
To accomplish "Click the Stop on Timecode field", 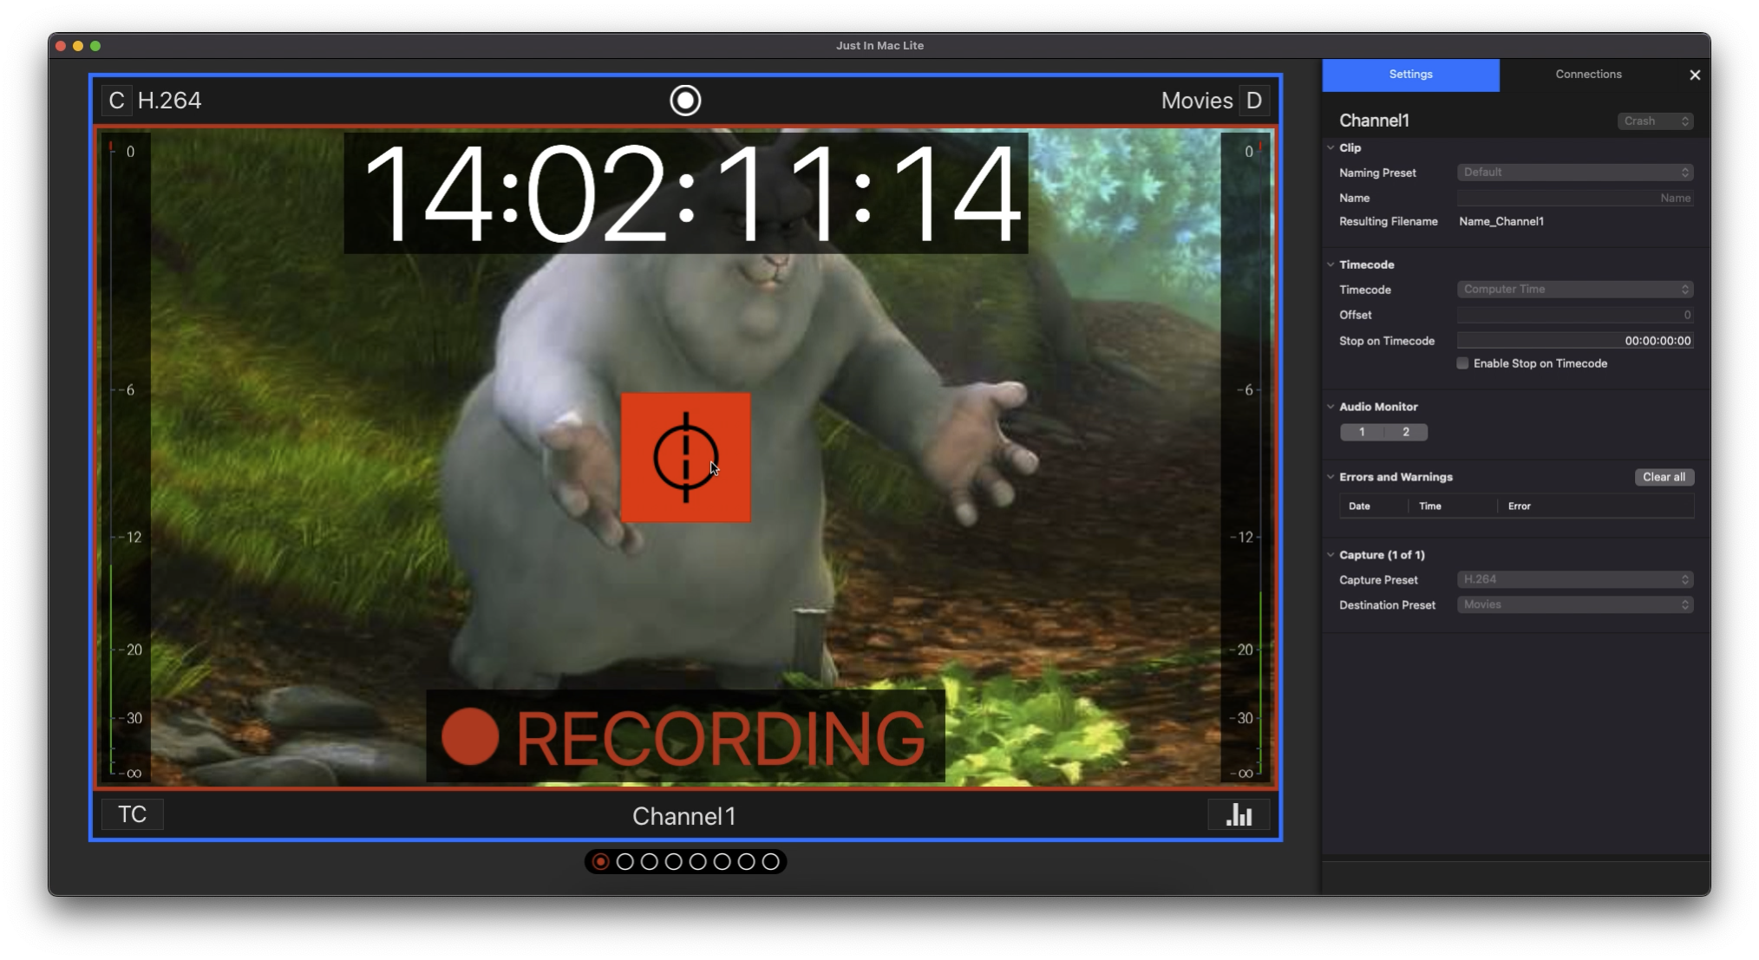I will click(x=1575, y=341).
